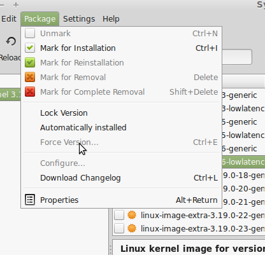Click the Reload toolbar icon
This screenshot has width=265, height=255.
point(11,41)
